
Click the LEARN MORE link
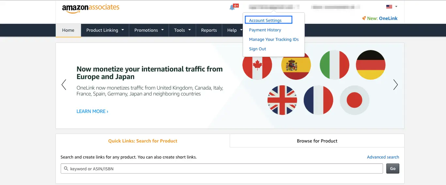tap(92, 111)
